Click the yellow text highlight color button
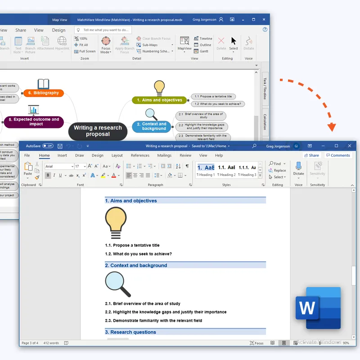Screen dimensions: 360x360 coord(103,175)
